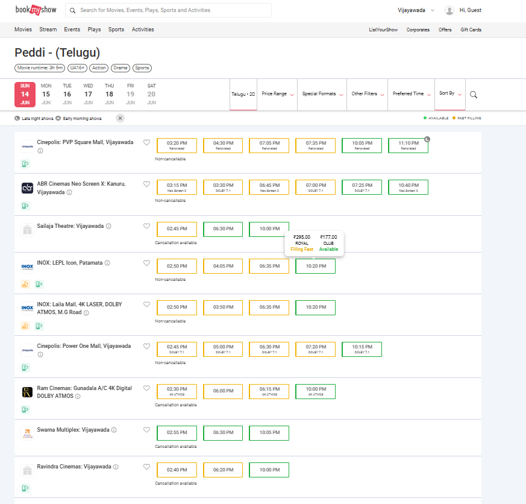Expand the Special Formats filter
The height and width of the screenshot is (504, 526).
pos(322,94)
